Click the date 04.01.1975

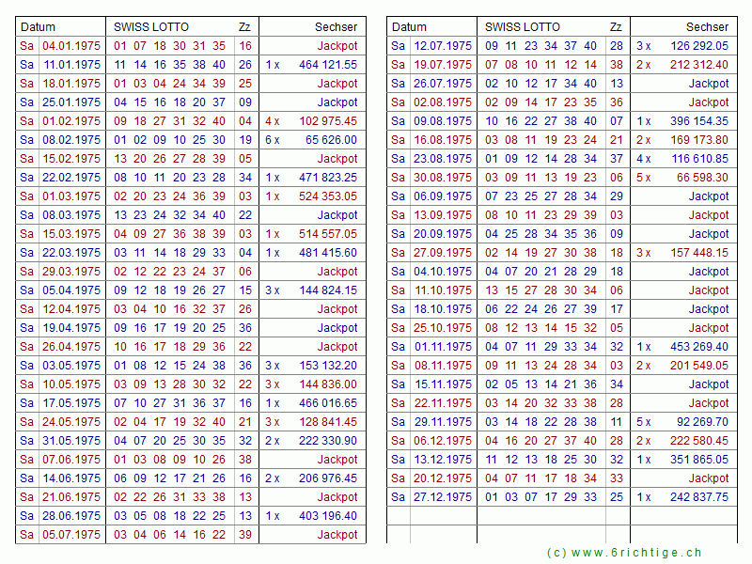coord(71,46)
